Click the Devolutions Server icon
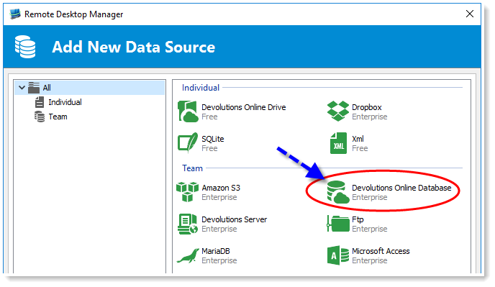This screenshot has height=287, width=495. 188,224
